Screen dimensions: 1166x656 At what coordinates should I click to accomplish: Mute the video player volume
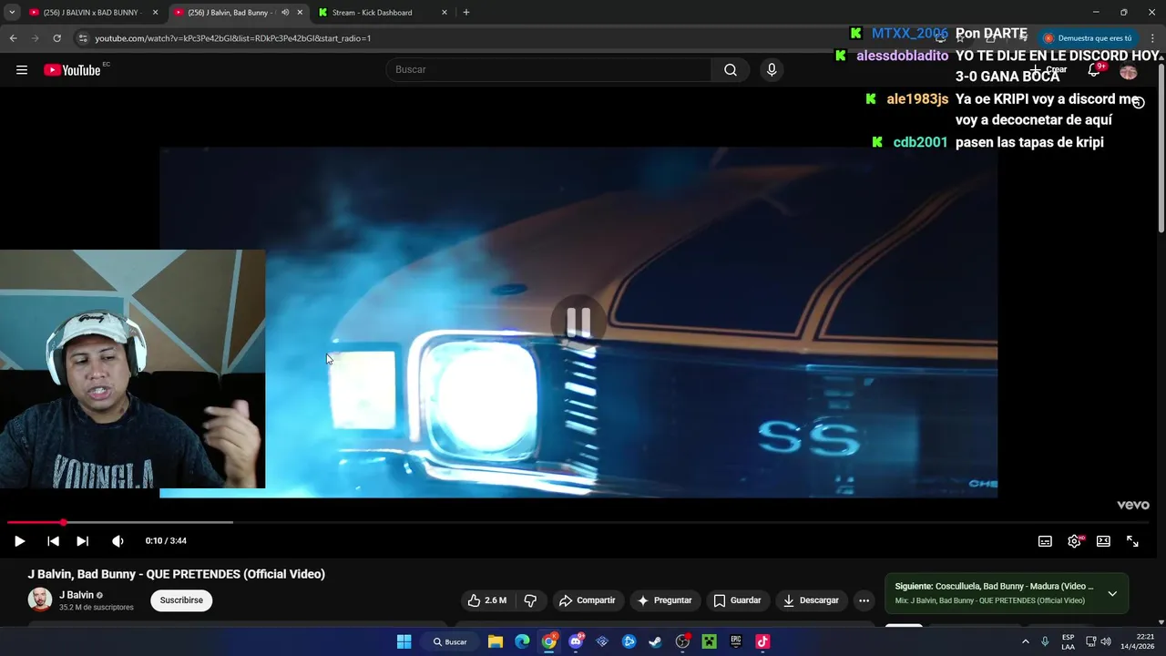(118, 541)
